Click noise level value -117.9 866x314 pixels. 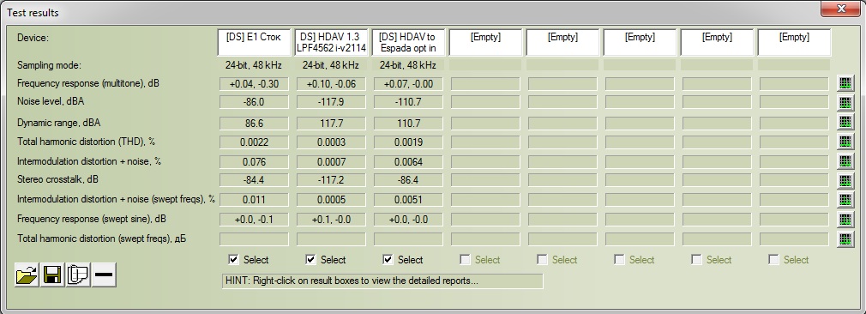(331, 103)
